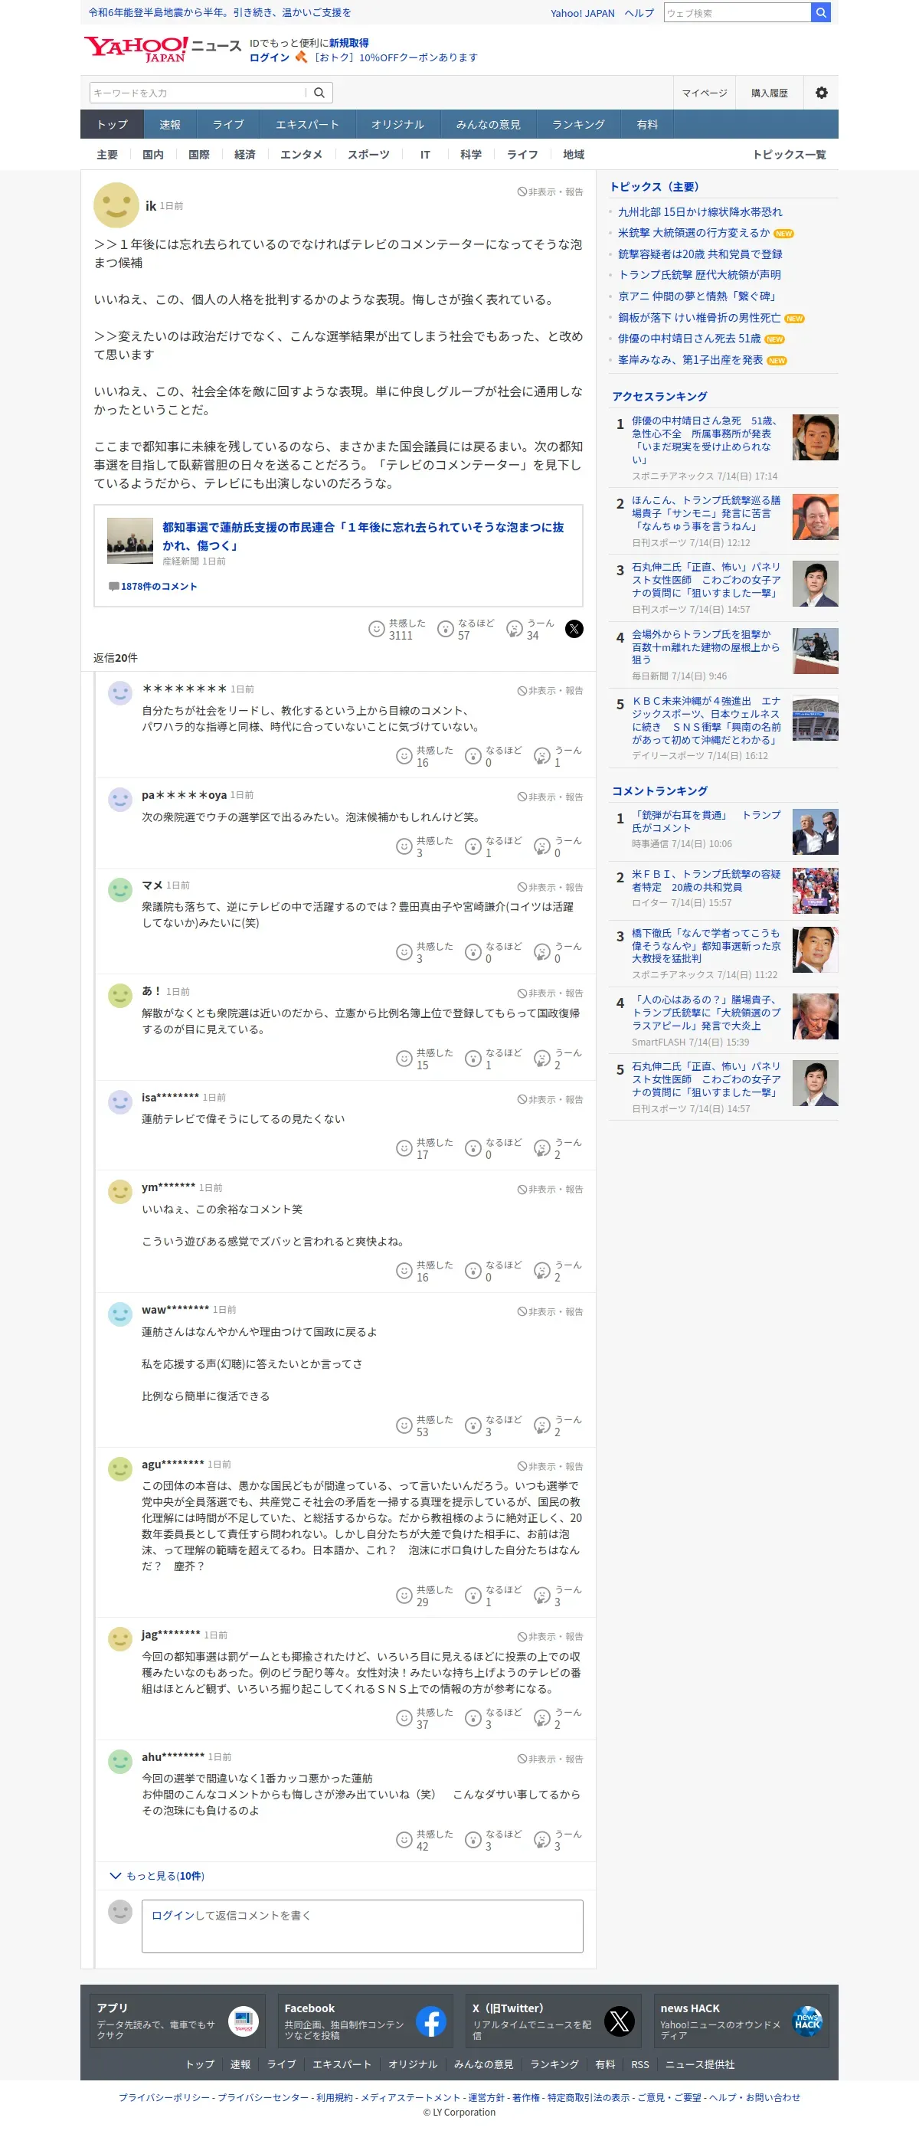The height and width of the screenshot is (2134, 919).
Task: Click the なるほど icon on pa＊＊＊＊＊oya reply
Action: pyautogui.click(x=473, y=846)
